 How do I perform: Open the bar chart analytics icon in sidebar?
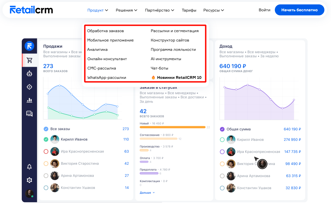pos(29,100)
